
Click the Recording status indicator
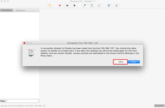pos(159,106)
